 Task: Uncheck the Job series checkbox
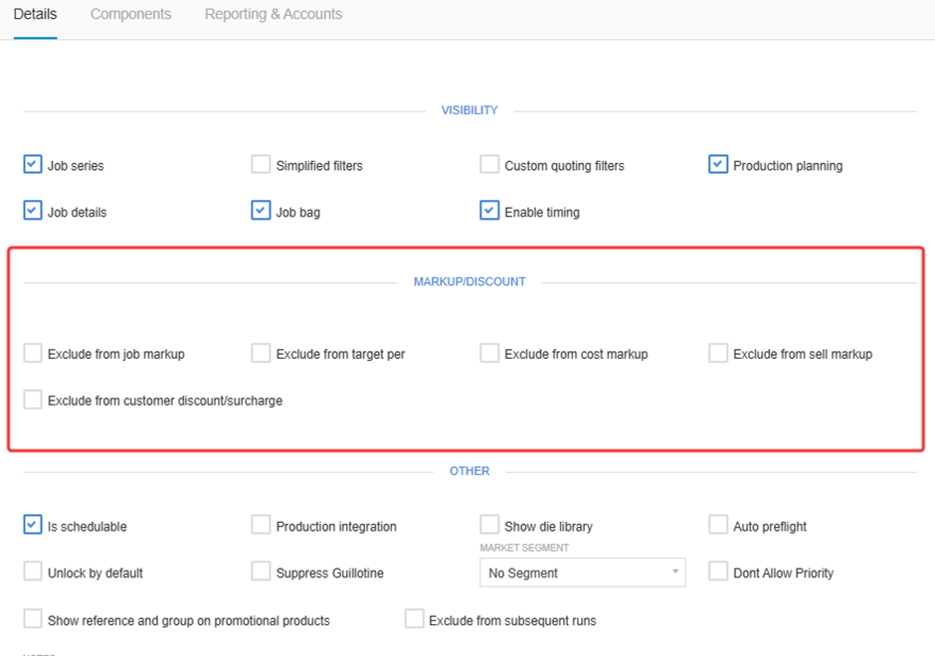(33, 165)
